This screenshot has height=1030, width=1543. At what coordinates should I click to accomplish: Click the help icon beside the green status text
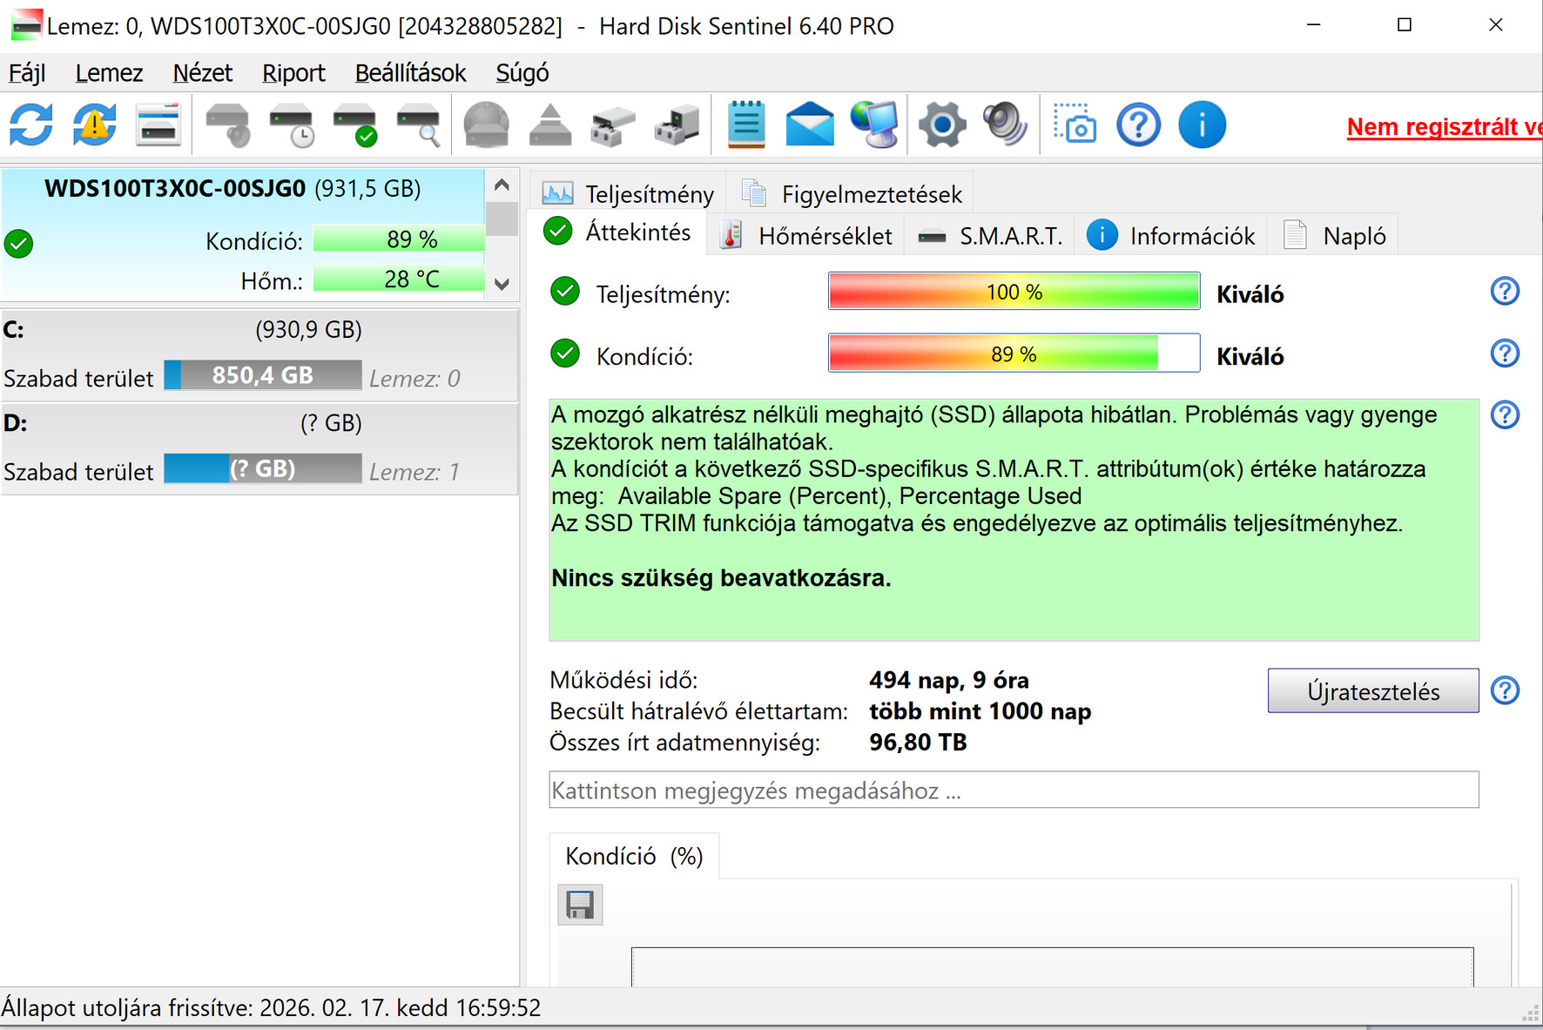point(1505,415)
